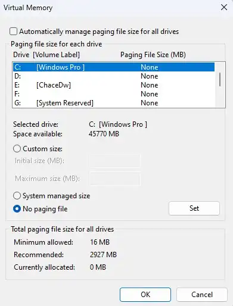This screenshot has width=233, height=306.
Task: Click the Initial size (MB) field
Action: pos(114,161)
